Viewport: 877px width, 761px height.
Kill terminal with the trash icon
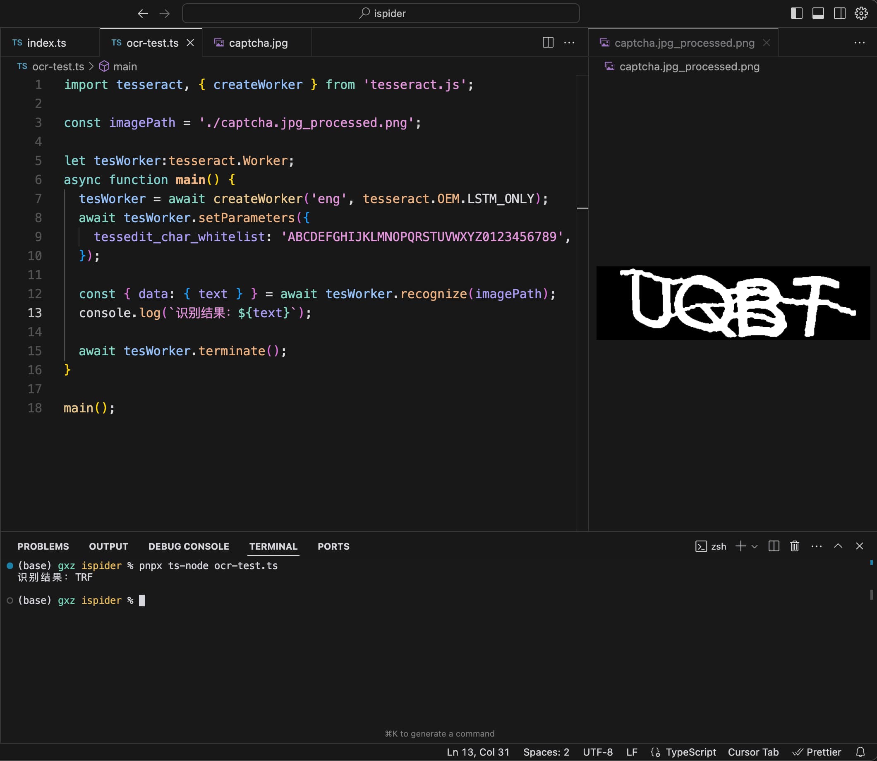(794, 546)
